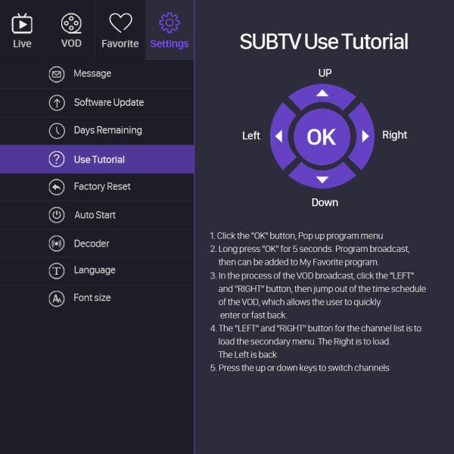Viewport: 454px width, 454px height.
Task: Click the Days Remaining clock icon
Action: point(57,131)
